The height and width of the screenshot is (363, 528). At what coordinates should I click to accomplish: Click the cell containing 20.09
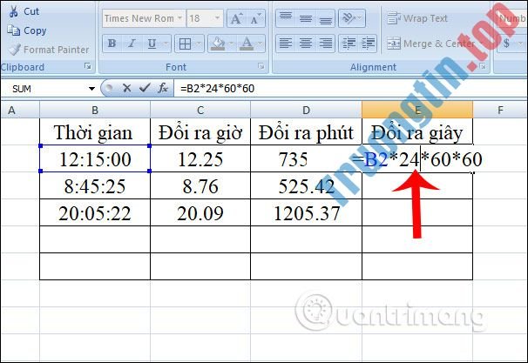point(200,212)
